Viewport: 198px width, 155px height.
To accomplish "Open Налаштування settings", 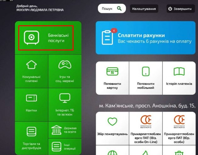I will 144,9.
